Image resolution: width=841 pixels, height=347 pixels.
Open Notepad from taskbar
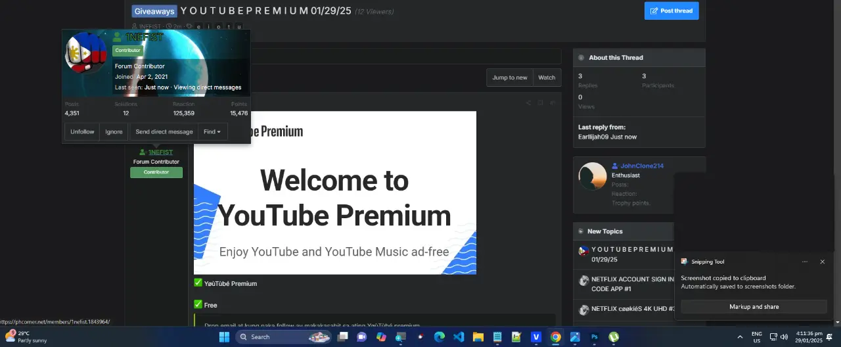point(497,336)
